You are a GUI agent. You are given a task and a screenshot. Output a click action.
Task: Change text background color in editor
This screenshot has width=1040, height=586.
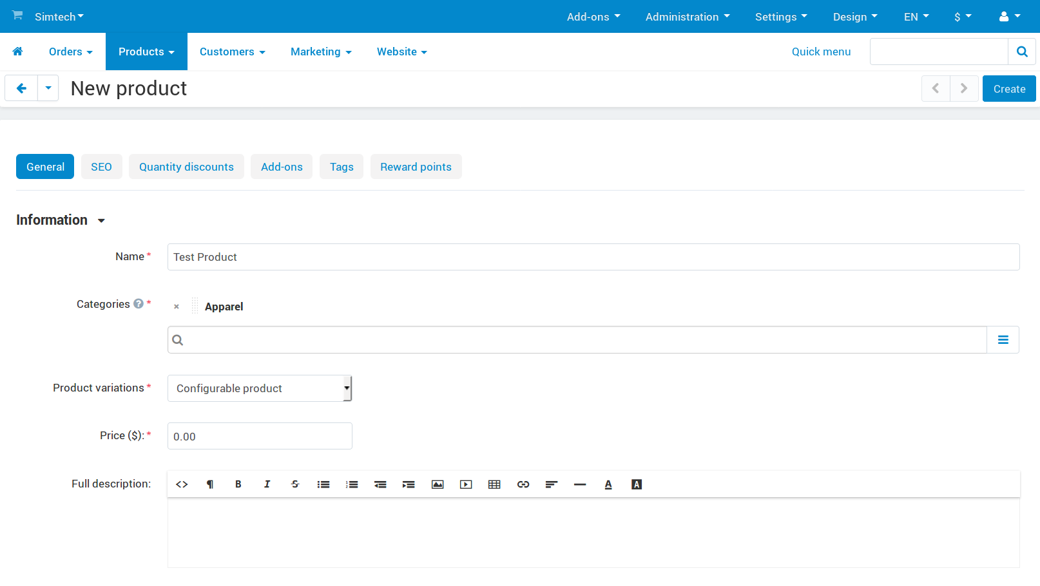click(x=637, y=484)
